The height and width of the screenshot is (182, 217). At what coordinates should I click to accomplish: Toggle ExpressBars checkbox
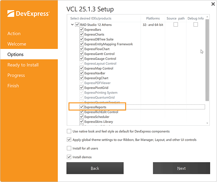[x=82, y=29]
